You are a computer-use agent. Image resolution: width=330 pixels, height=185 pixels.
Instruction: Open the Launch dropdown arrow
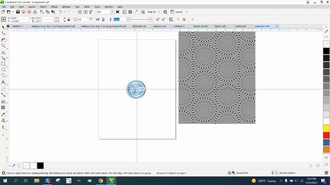pyautogui.click(x=187, y=12)
